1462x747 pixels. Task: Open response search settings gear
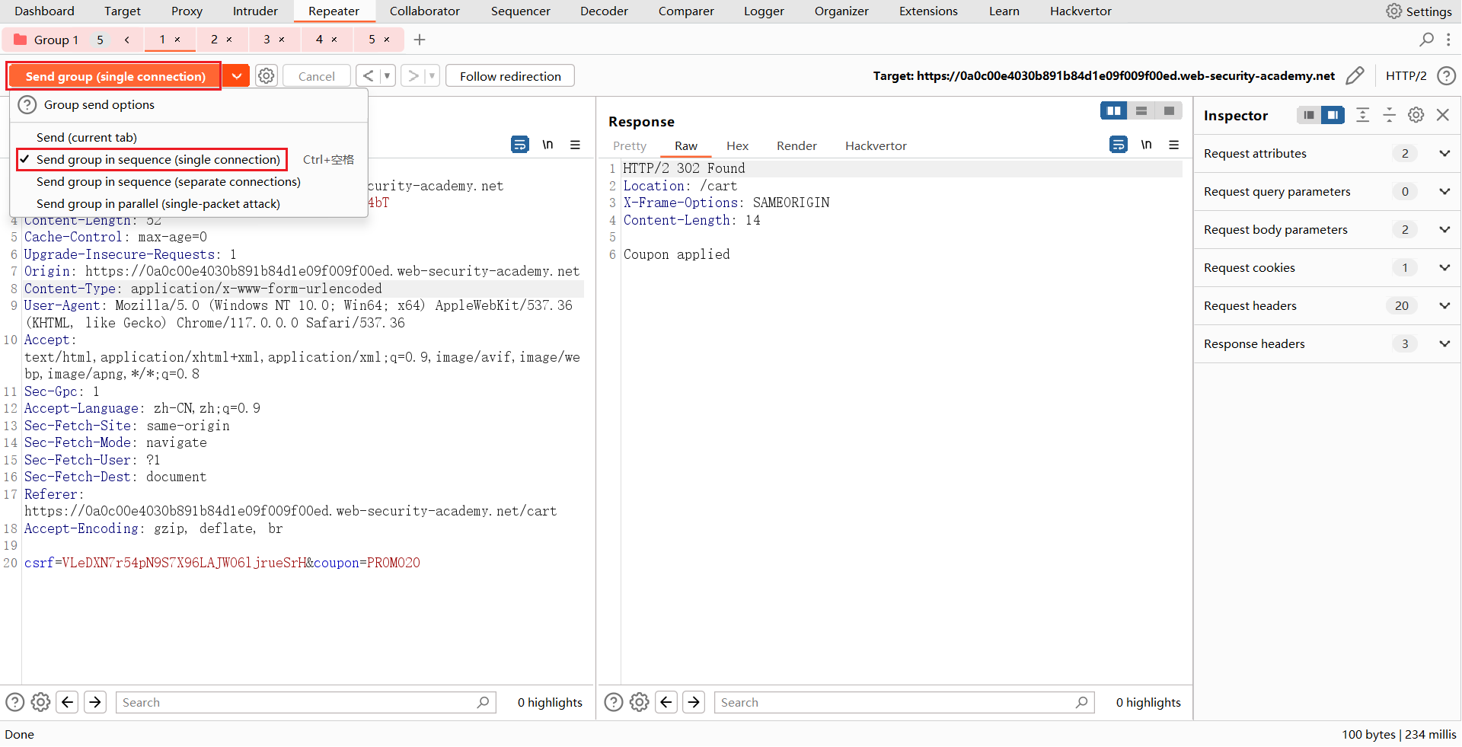click(640, 702)
